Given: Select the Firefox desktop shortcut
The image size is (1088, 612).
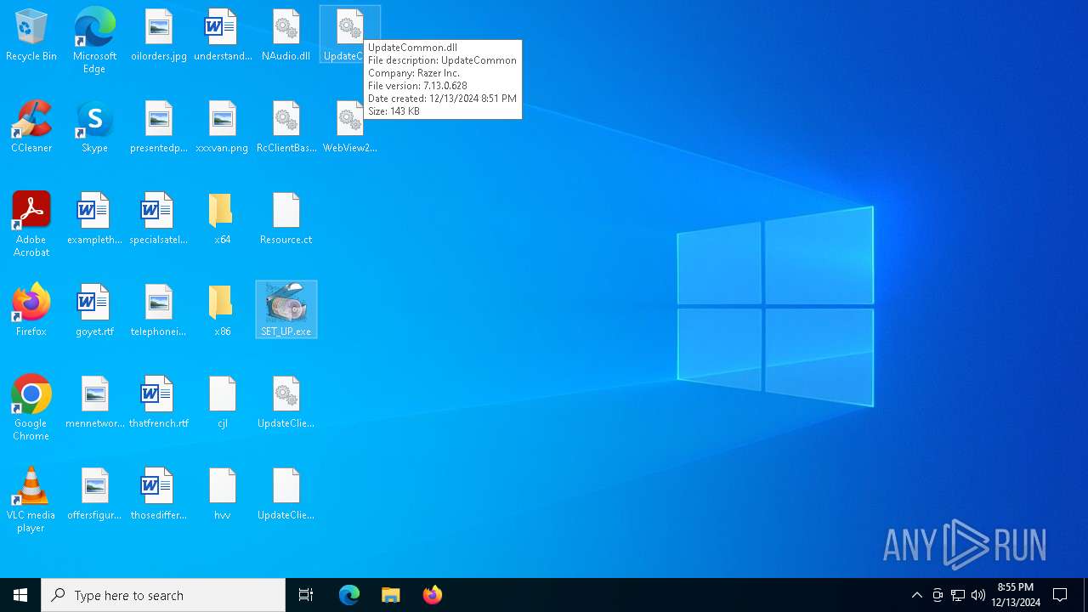Looking at the screenshot, I should tap(31, 310).
